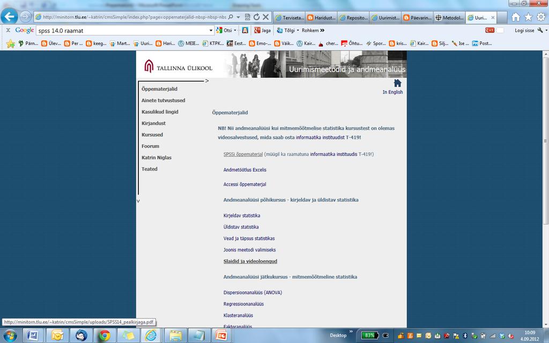Open the Accessi õppematerjal link

[x=244, y=184]
